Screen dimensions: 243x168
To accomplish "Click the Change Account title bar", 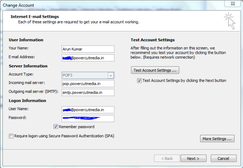I will (x=101, y=4).
